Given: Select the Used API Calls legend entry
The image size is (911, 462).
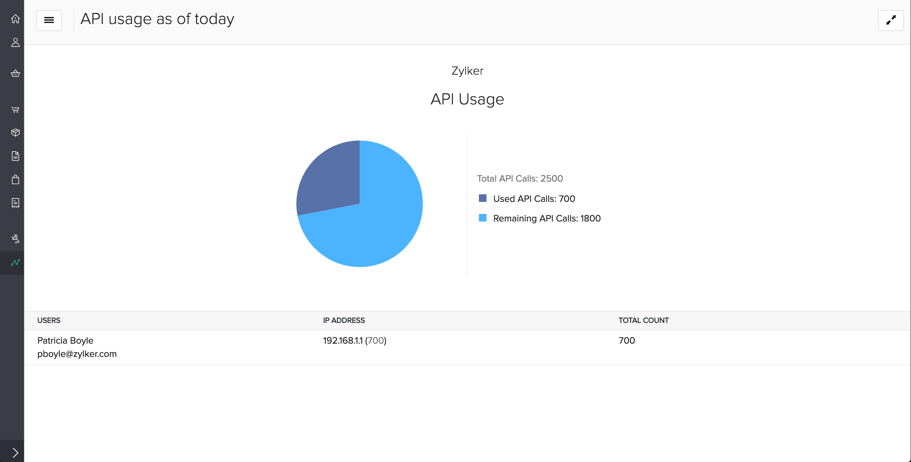Looking at the screenshot, I should pos(534,198).
